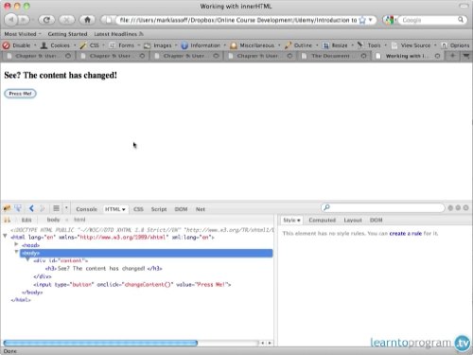Reload the page with the refresh icon
This screenshot has width=473, height=355.
(46, 20)
